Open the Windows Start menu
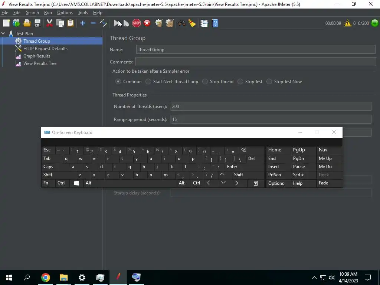380x285 pixels. tap(9, 278)
